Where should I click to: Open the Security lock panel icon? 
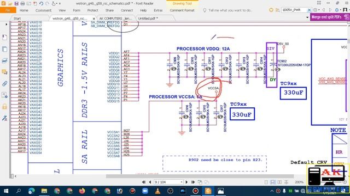4,107
